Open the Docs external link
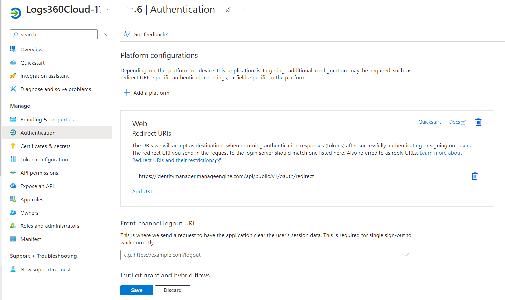This screenshot has width=505, height=300. click(x=458, y=122)
